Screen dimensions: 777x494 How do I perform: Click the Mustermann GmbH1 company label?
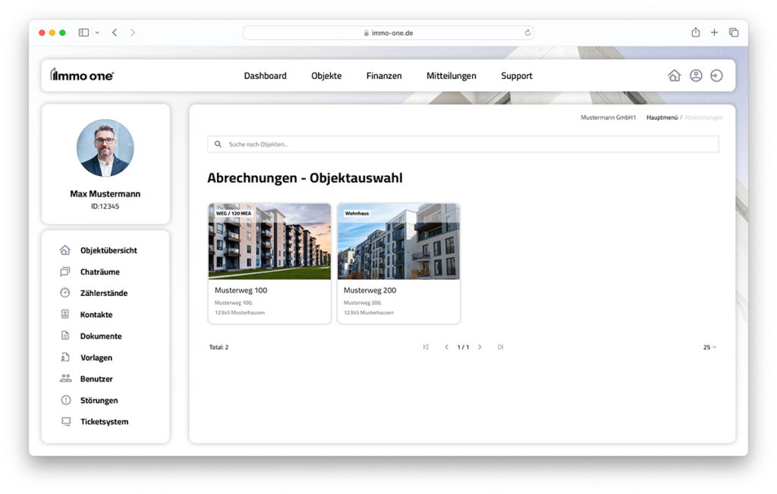pos(608,118)
